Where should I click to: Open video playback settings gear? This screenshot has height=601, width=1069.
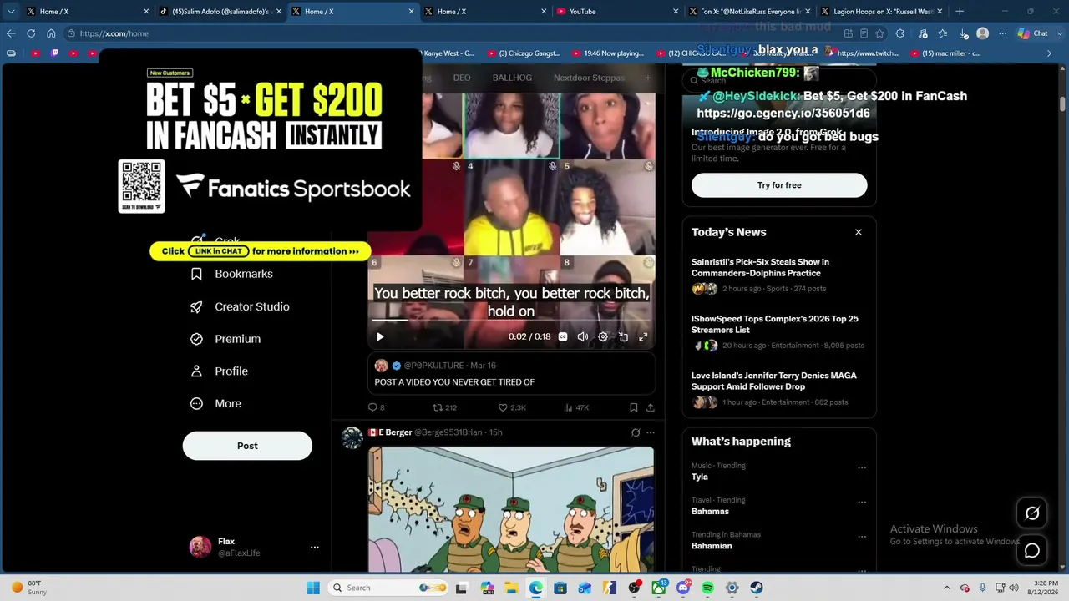coord(603,336)
